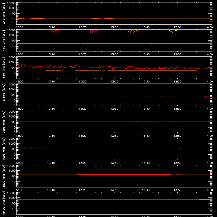The image size is (217, 217).
Task: Click 13:10 time label under 245 MHz plot
Action: (51, 27)
